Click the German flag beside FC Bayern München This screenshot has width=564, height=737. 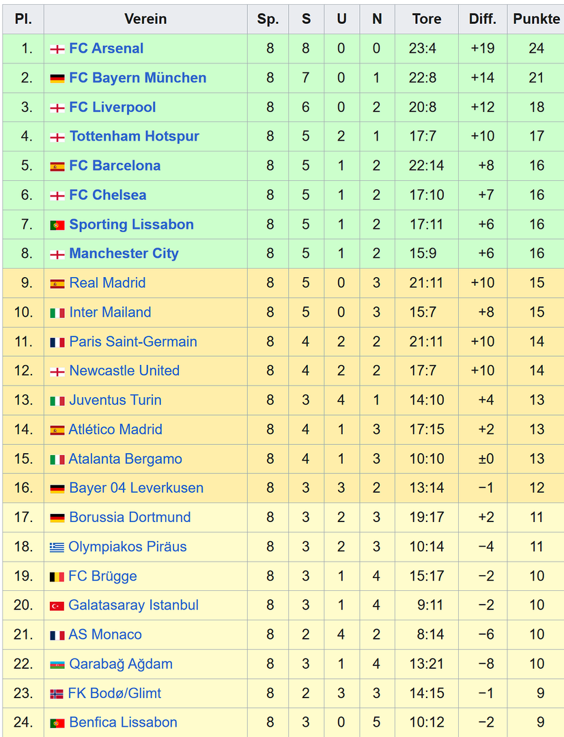(x=57, y=78)
